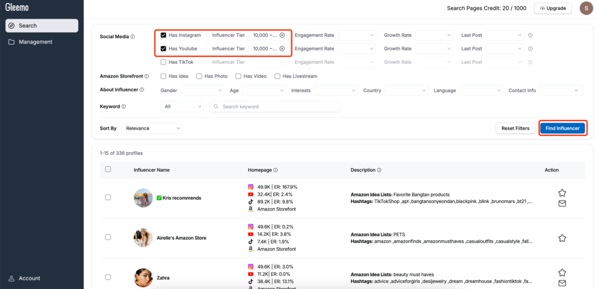Click the Gleemo logo
The height and width of the screenshot is (289, 597).
[17, 7]
